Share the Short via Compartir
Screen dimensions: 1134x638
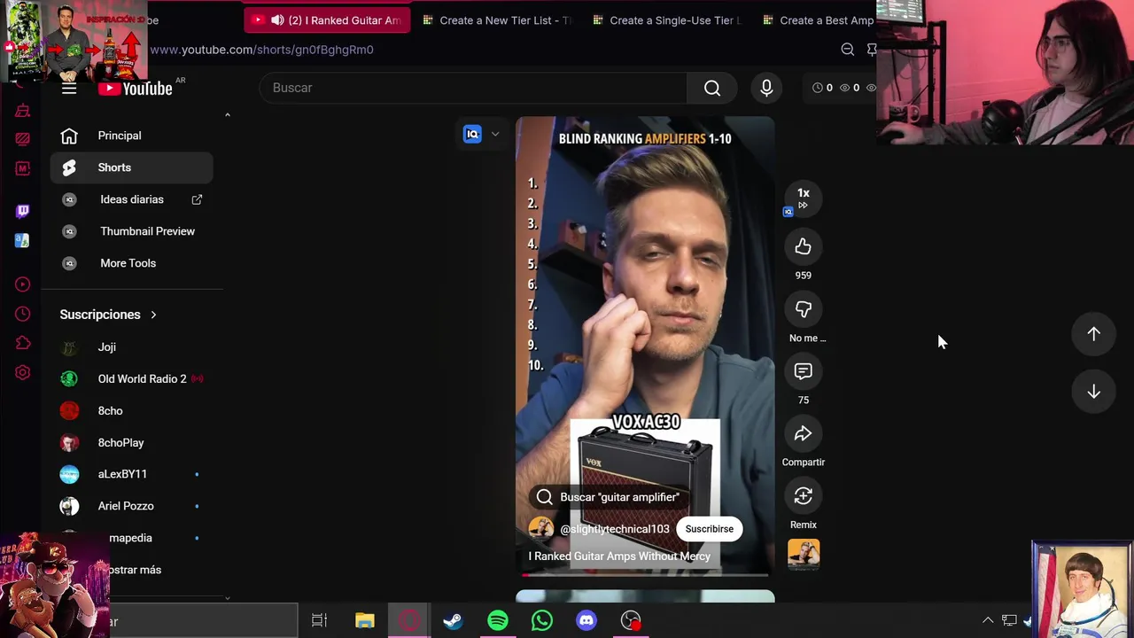[x=804, y=433]
